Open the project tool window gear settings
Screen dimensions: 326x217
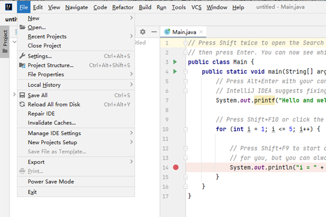click(142, 32)
